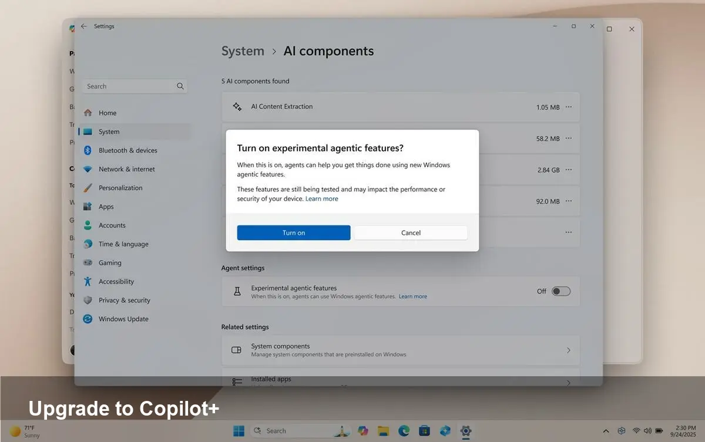Open the Learn more link in the dialog
The height and width of the screenshot is (442, 705).
(322, 198)
